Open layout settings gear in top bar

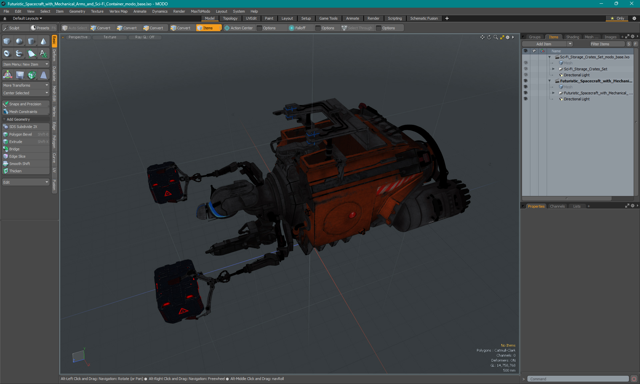634,18
